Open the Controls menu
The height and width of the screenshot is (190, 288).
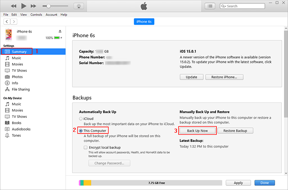click(x=36, y=14)
